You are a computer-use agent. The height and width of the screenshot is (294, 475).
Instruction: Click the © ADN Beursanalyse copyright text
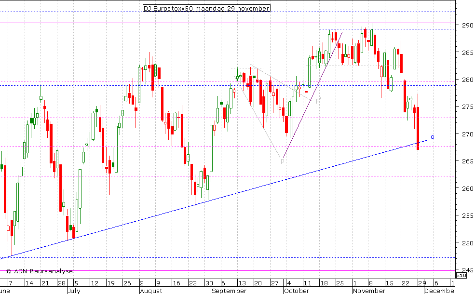pos(39,271)
